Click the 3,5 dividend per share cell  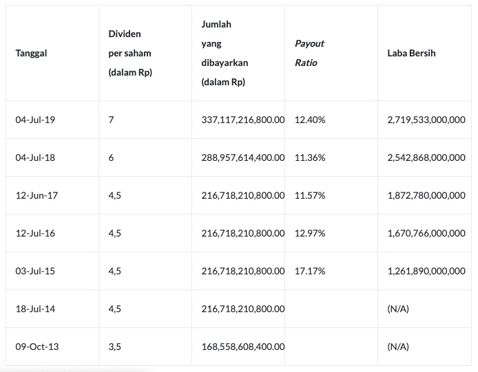point(114,347)
